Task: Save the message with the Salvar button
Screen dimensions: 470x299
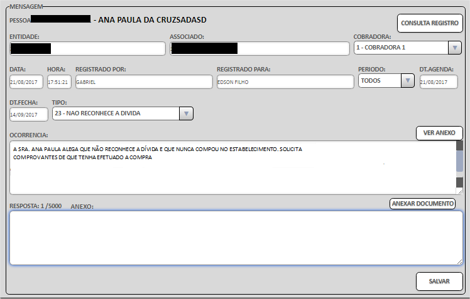Action: pyautogui.click(x=439, y=281)
